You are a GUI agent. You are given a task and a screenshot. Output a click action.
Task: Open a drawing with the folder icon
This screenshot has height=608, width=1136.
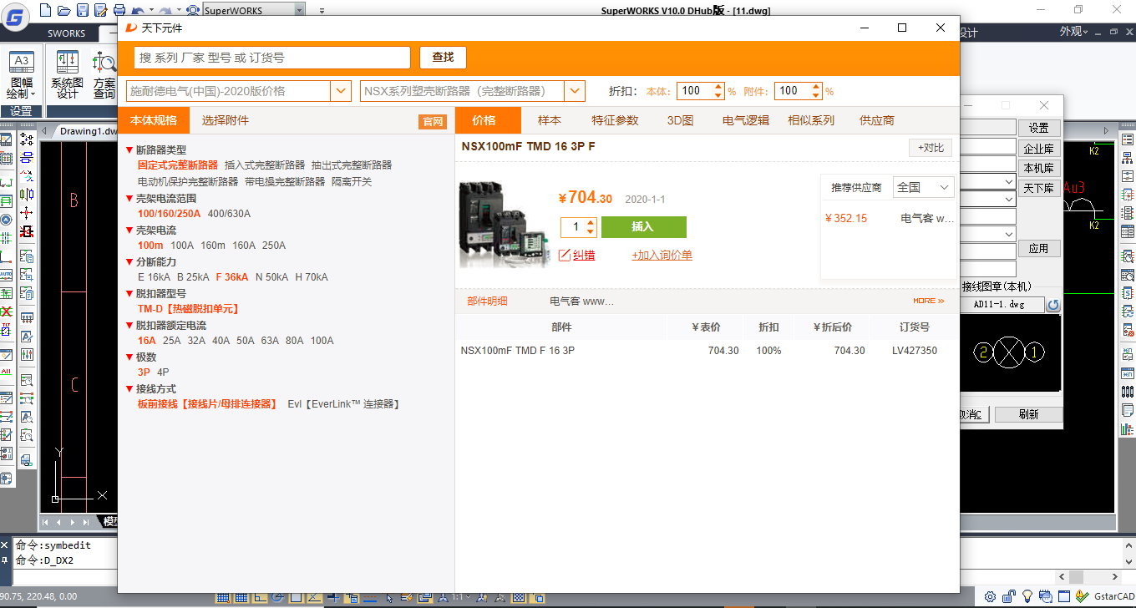pos(63,10)
